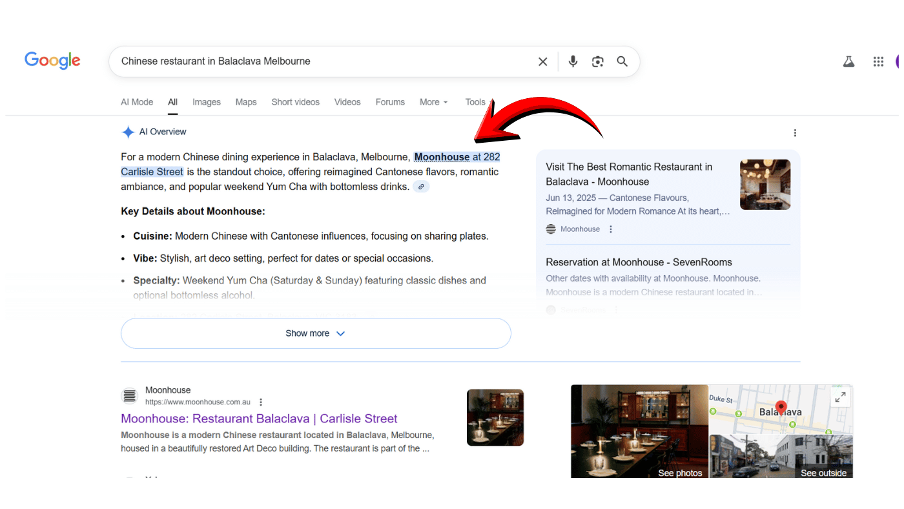Open Google apps grid icon
Screen dimensions: 904x509
coord(878,61)
